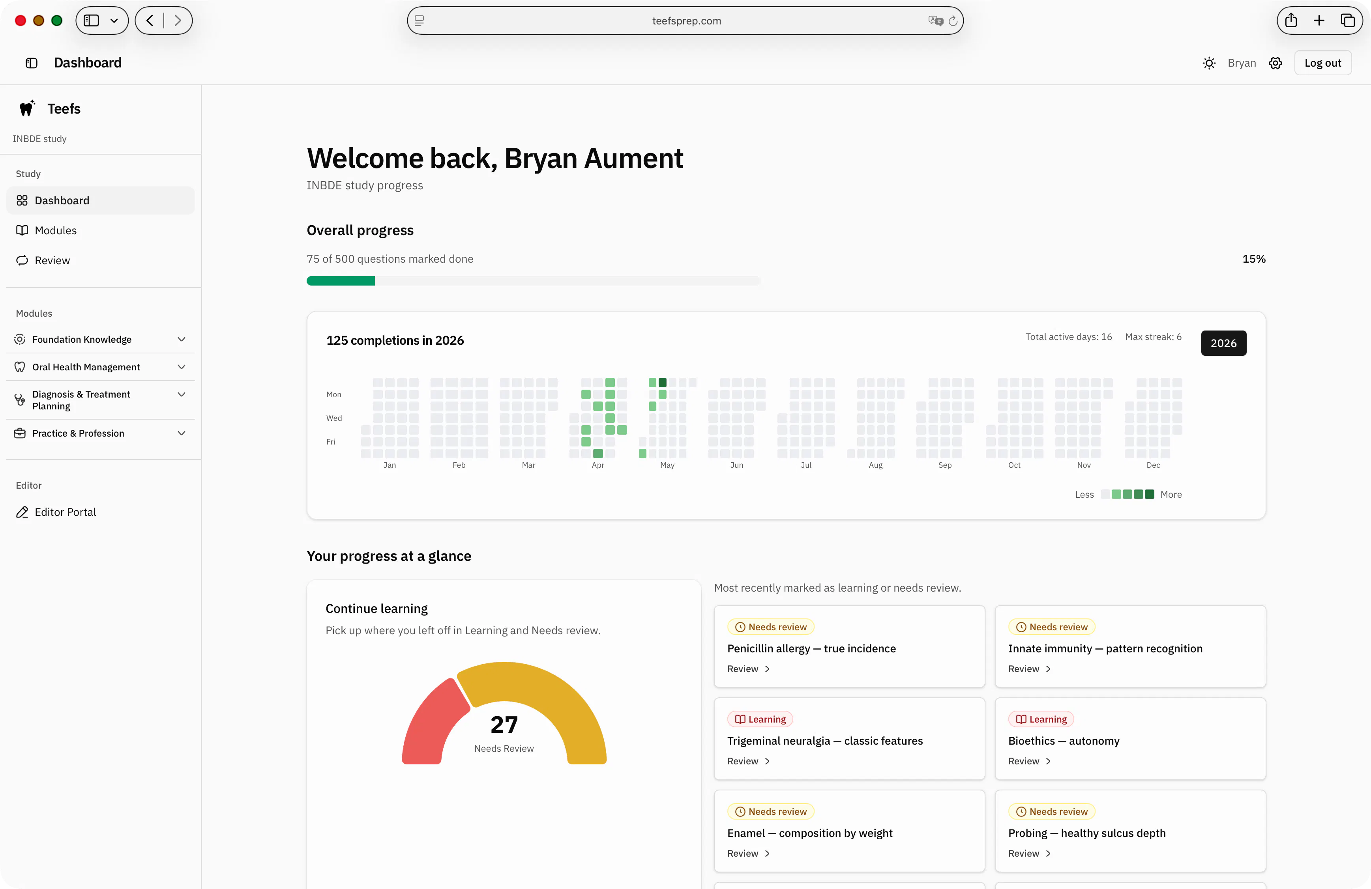This screenshot has width=1371, height=889.
Task: Go forward with the browser forward arrow
Action: (178, 21)
